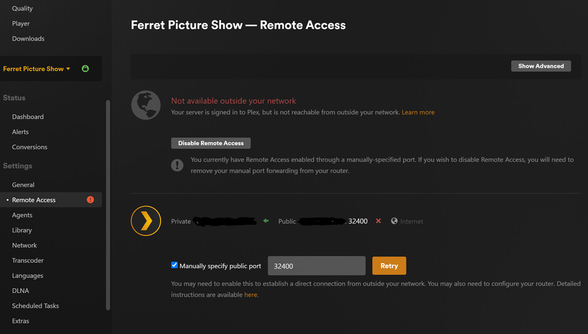Open the Dashboard status page
Screen dimensions: 588x334
pyautogui.click(x=28, y=117)
